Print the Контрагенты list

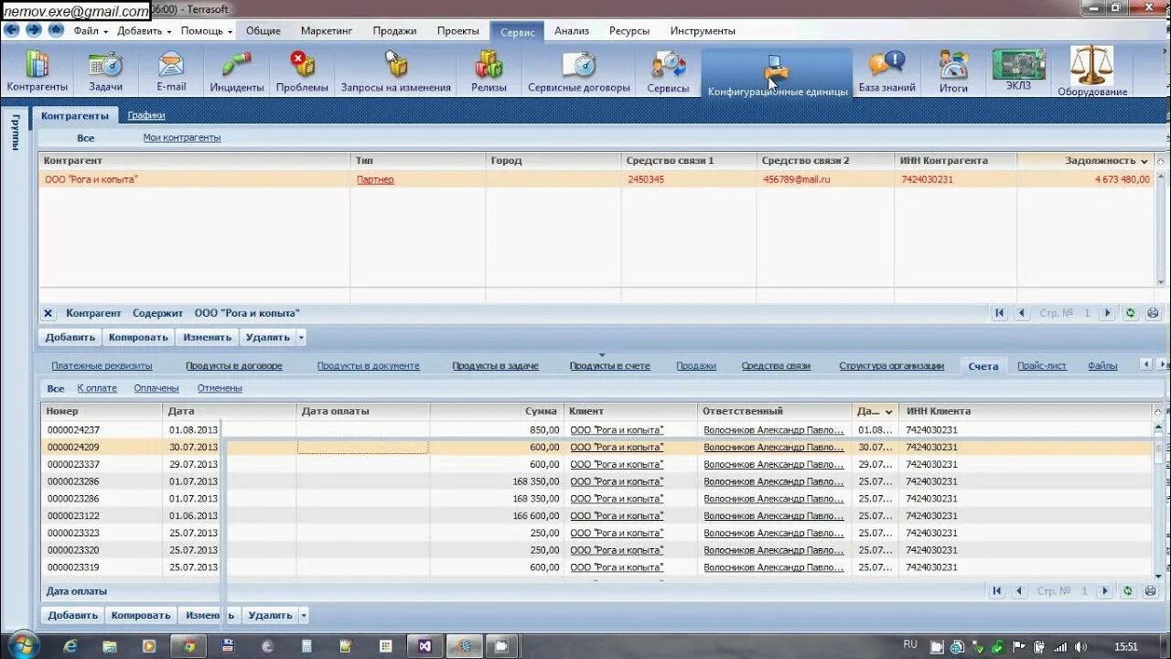pos(1153,313)
